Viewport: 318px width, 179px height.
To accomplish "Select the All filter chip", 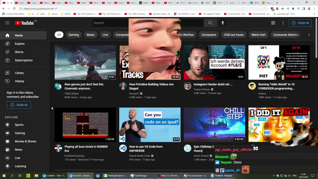I will [59, 35].
